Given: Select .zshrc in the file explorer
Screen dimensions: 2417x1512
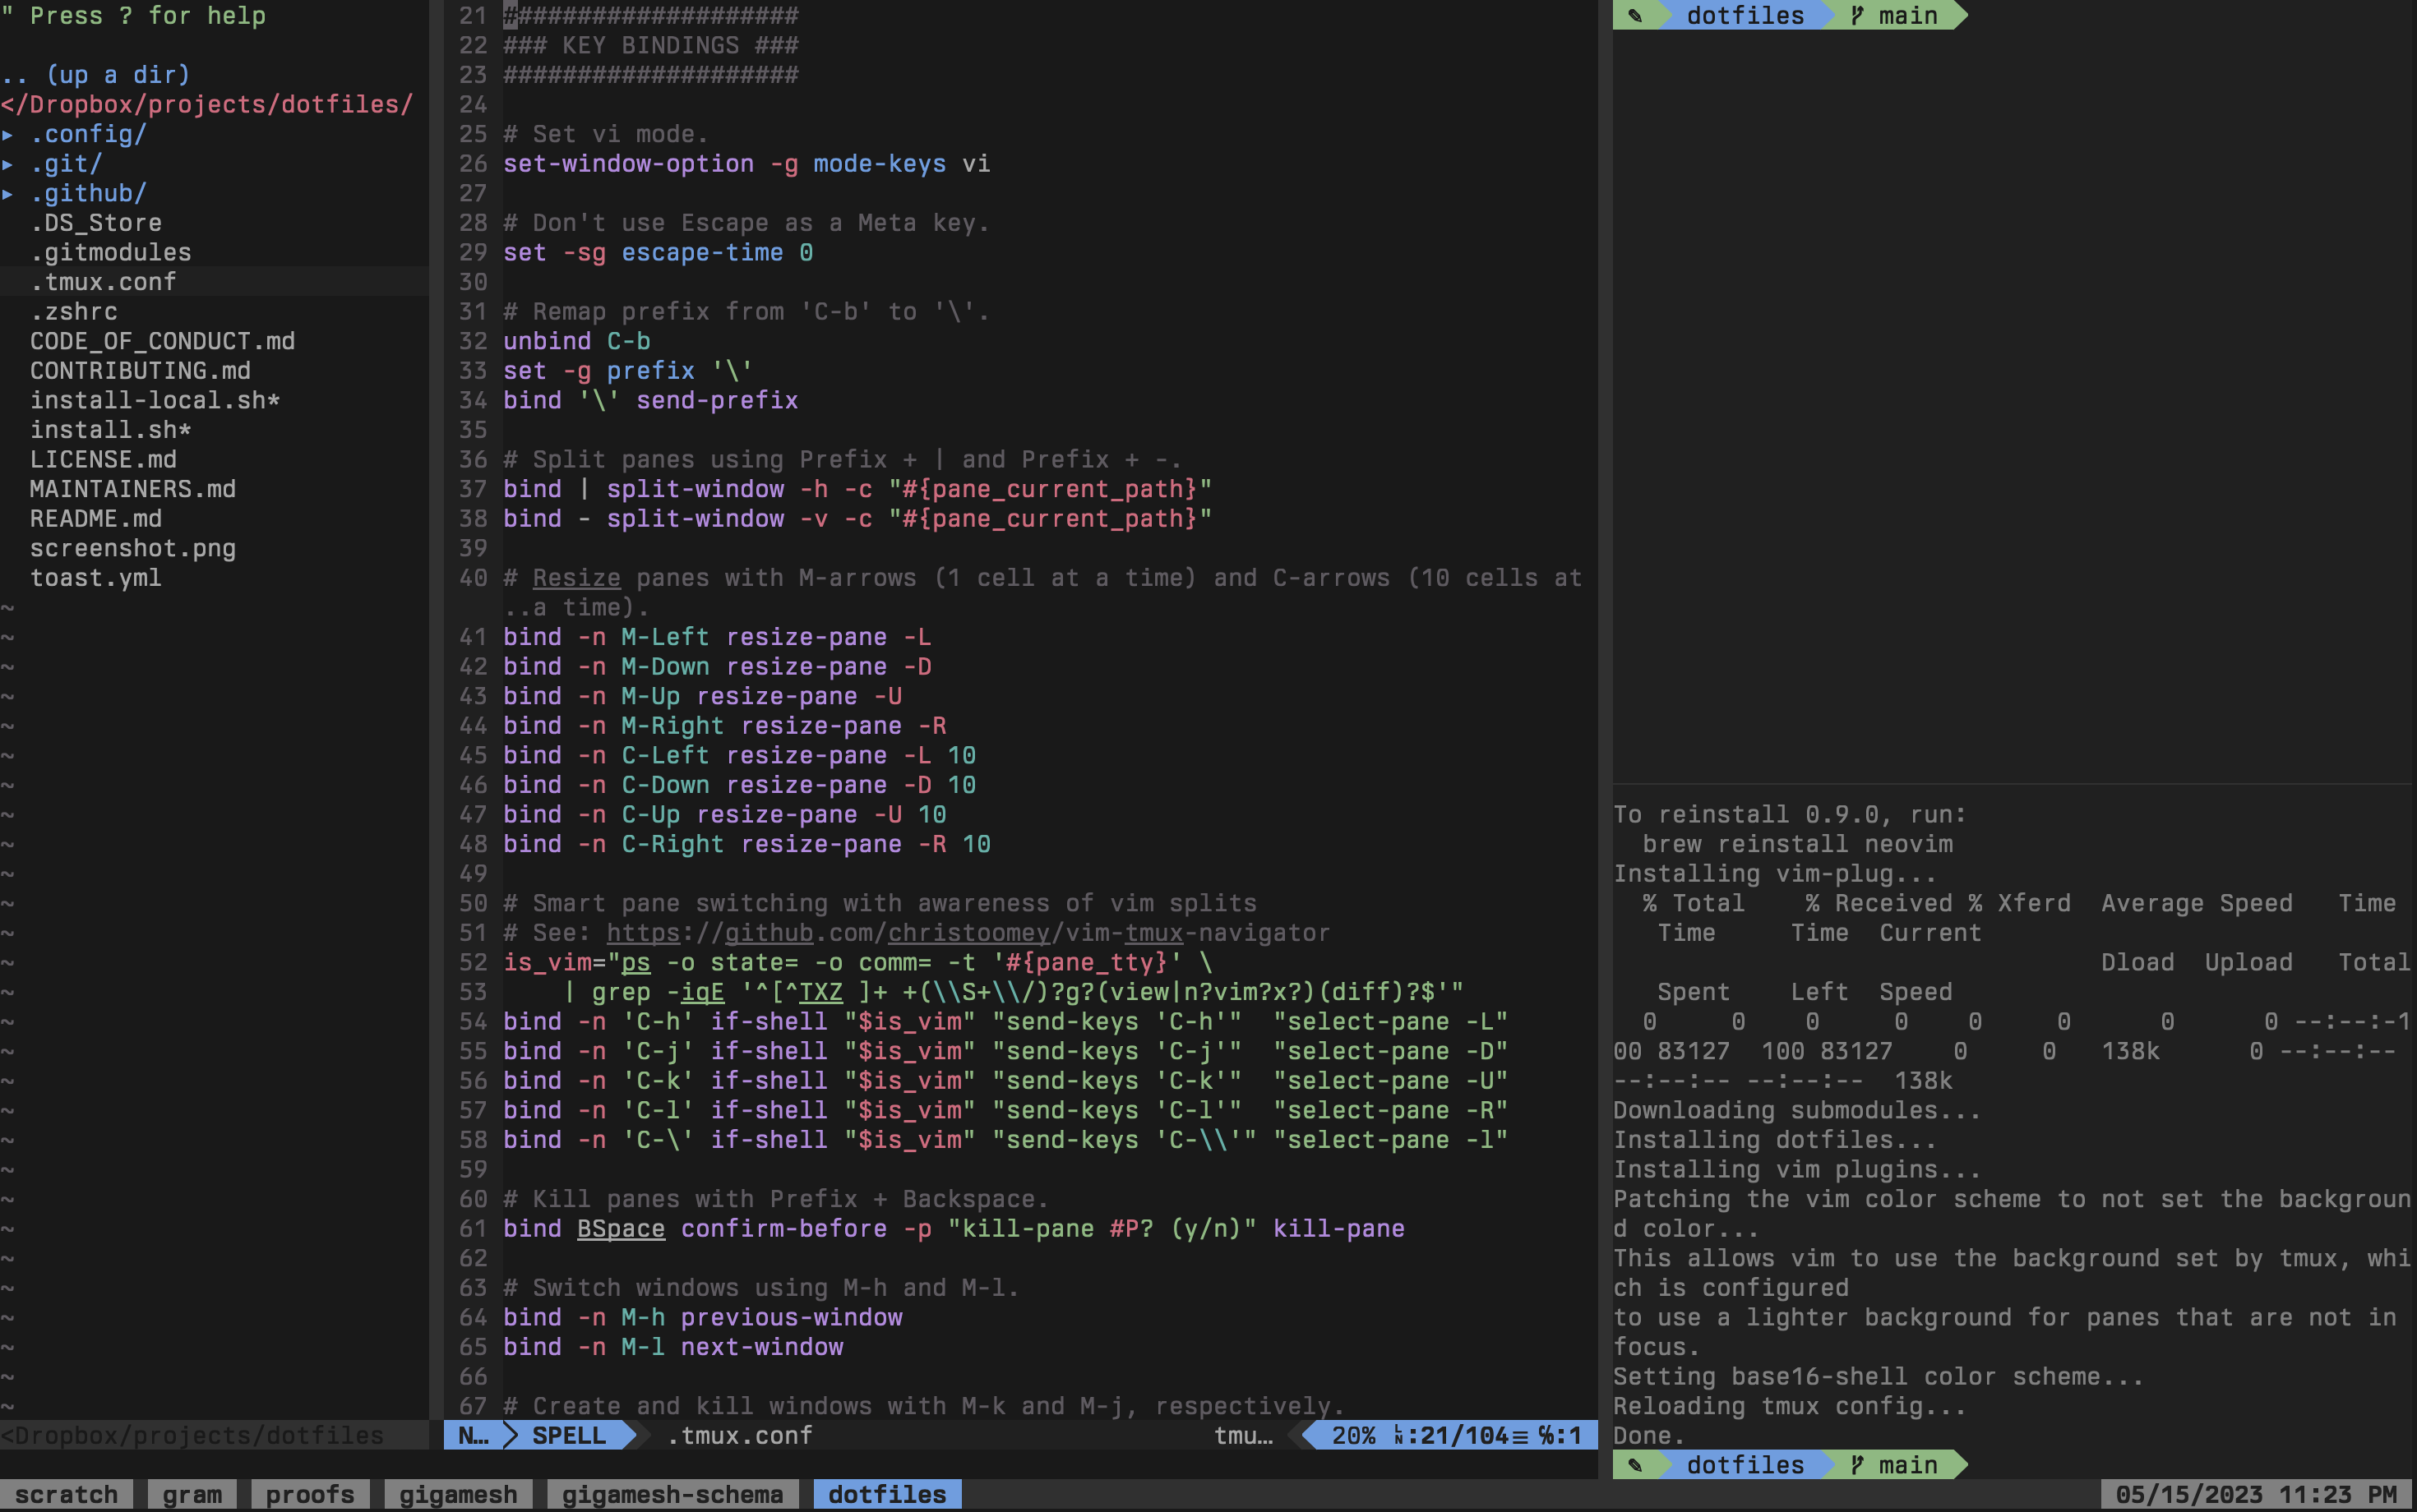Looking at the screenshot, I should click(74, 311).
